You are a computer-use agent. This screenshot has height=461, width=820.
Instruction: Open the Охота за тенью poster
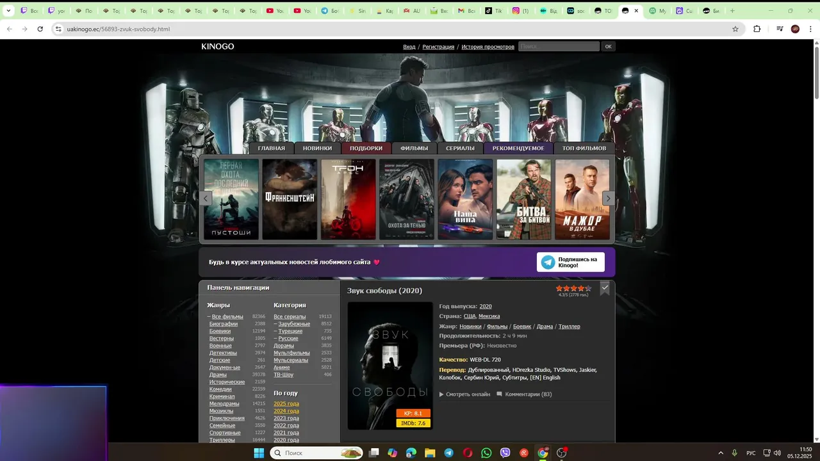tap(407, 199)
